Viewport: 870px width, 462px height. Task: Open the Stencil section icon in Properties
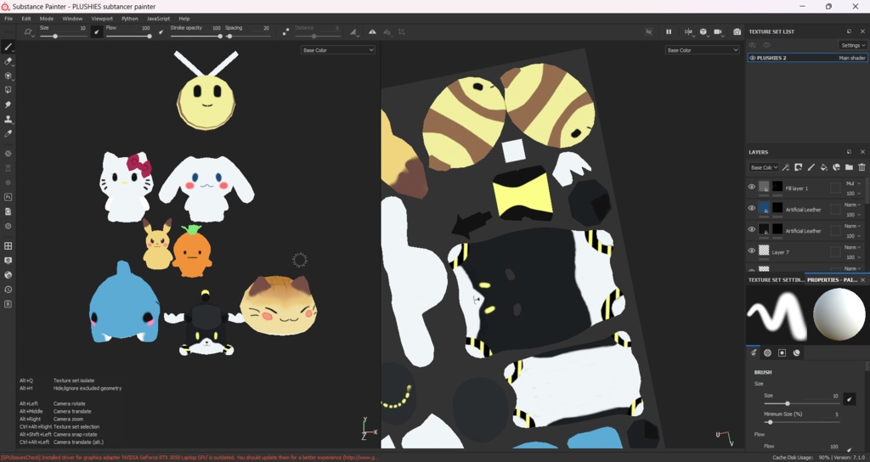pyautogui.click(x=782, y=352)
